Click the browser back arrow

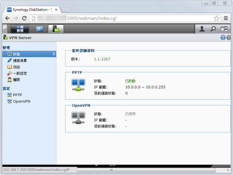click(x=7, y=18)
